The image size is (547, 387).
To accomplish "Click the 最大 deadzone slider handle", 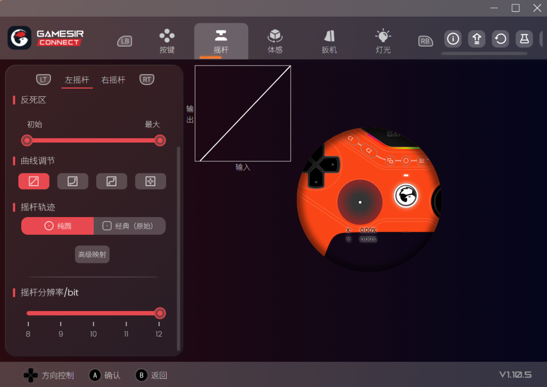I will pyautogui.click(x=160, y=140).
